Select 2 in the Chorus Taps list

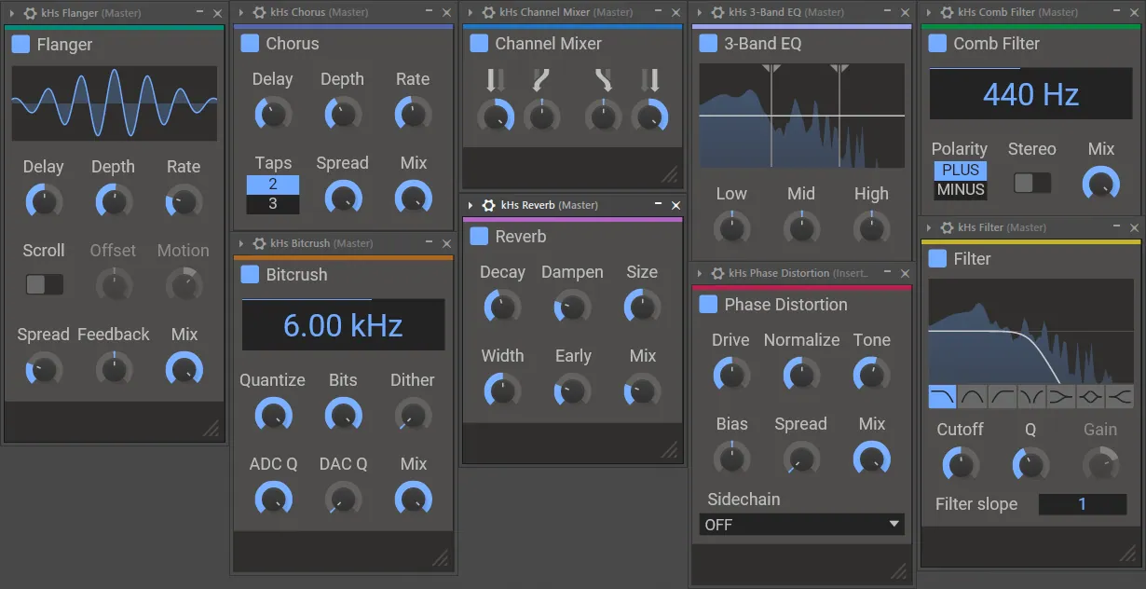(273, 185)
